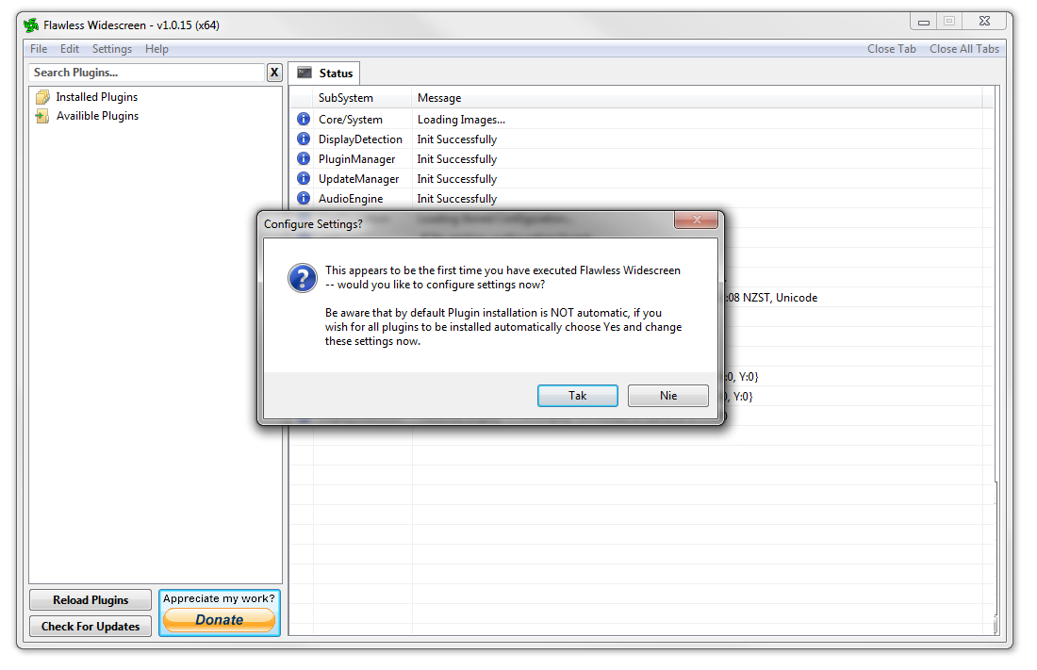Click Close Tab in the menu bar

pyautogui.click(x=892, y=49)
